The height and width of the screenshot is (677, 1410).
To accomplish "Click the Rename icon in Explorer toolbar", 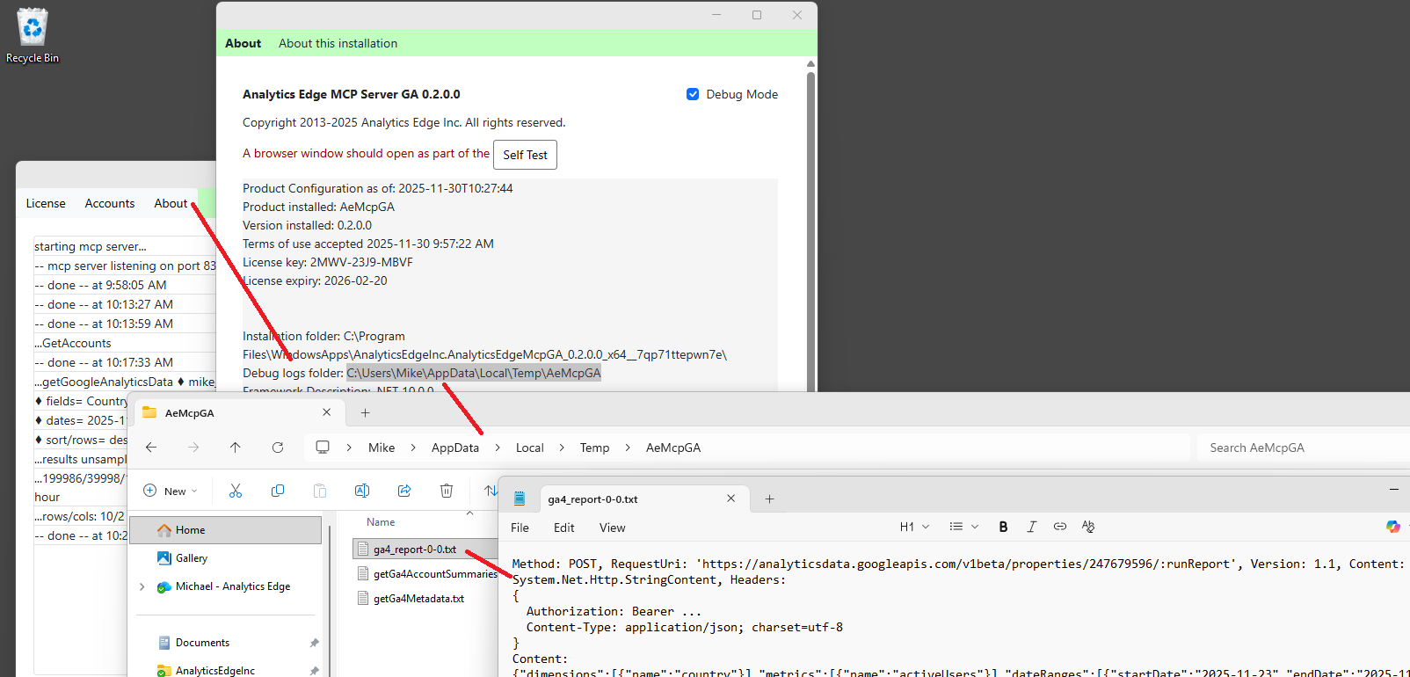I will 362,491.
